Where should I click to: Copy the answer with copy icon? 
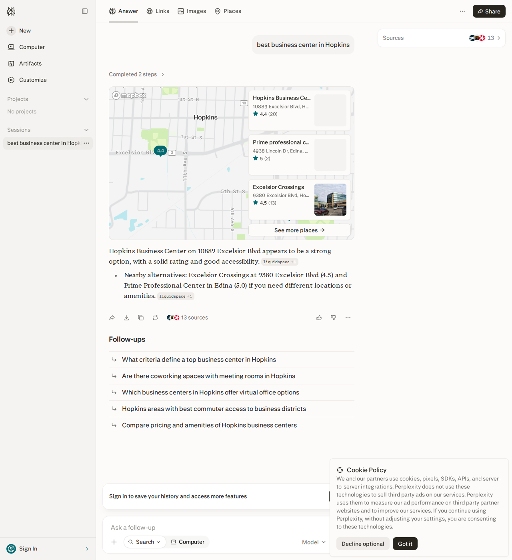click(141, 318)
